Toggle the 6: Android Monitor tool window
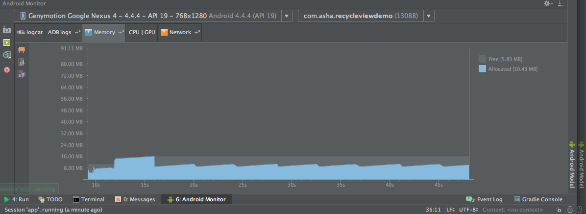 tap(196, 199)
